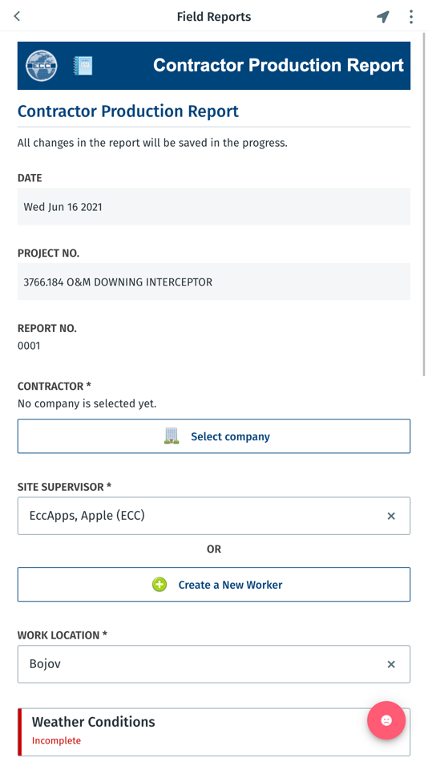Tap the building icon beside Select company
The image size is (428, 762).
[x=172, y=436]
